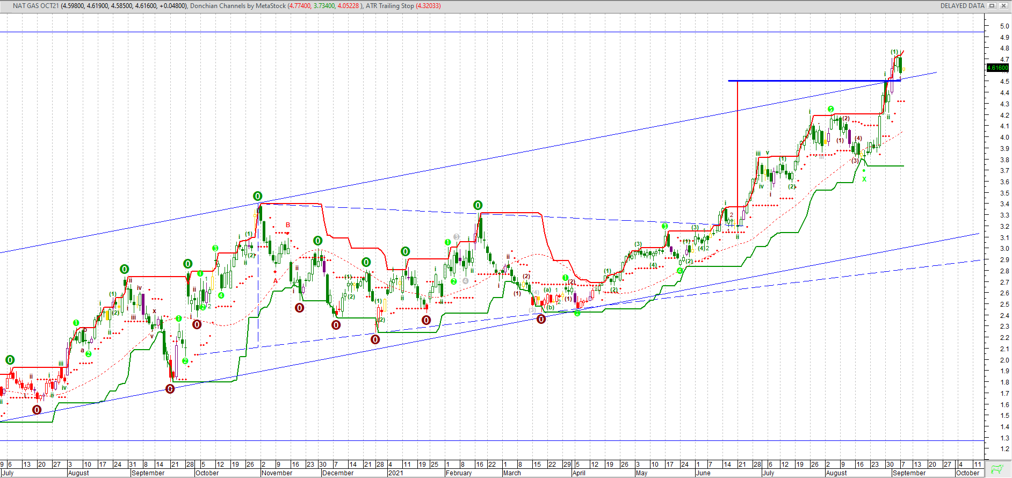Click the 5.0 price axis label
The height and width of the screenshot is (478, 1012).
[x=1004, y=26]
